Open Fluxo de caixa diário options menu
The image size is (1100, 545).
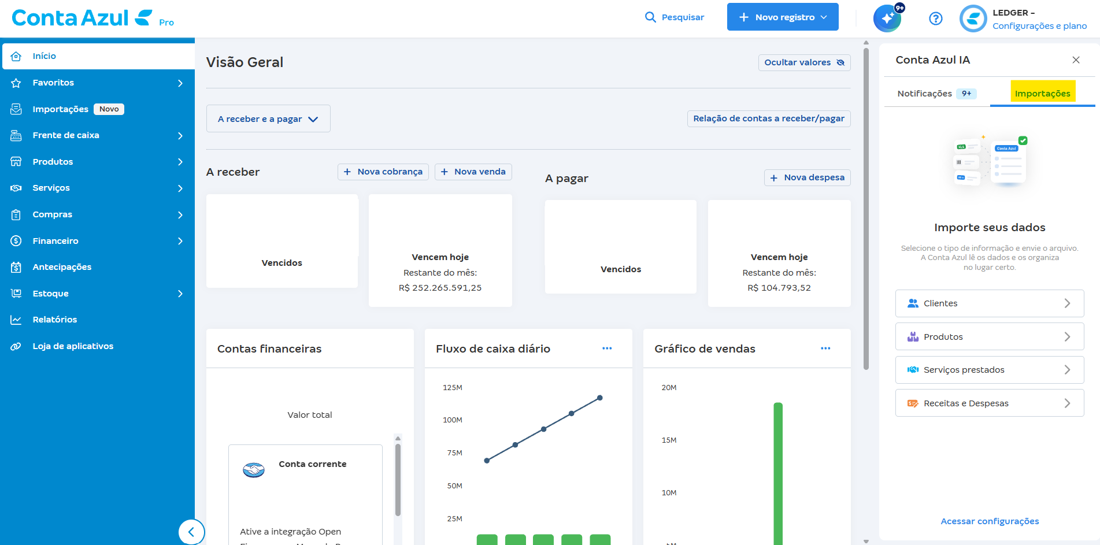click(607, 348)
